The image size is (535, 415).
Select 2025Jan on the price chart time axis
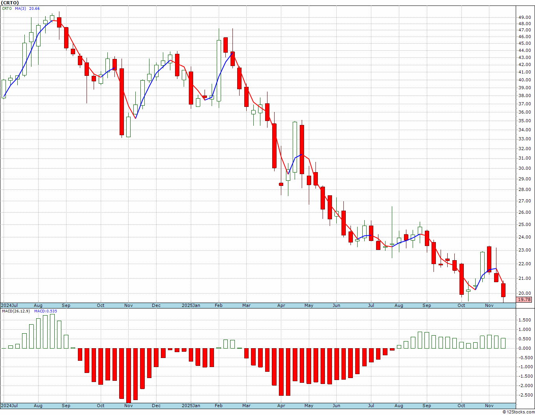click(x=191, y=305)
